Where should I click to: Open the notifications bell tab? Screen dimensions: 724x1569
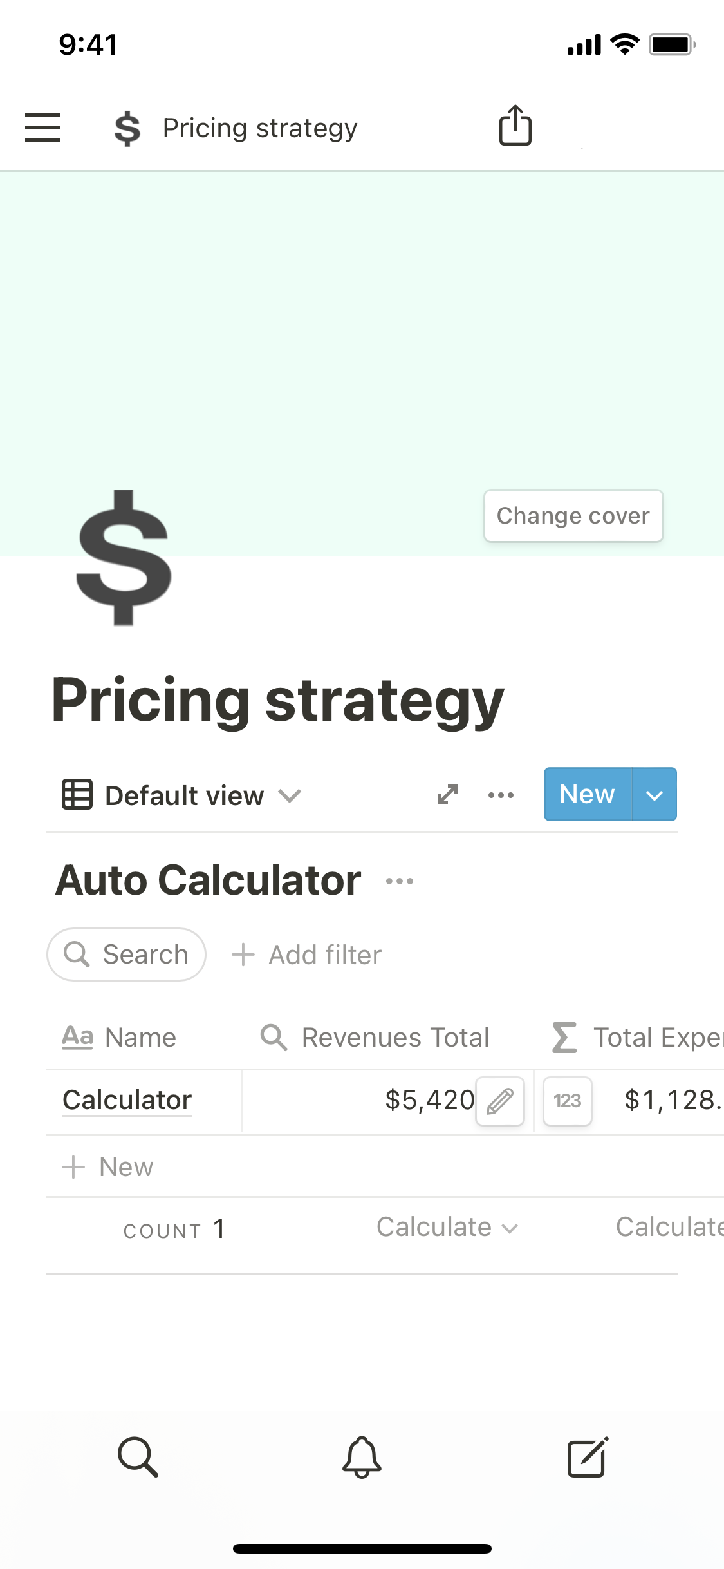362,1457
